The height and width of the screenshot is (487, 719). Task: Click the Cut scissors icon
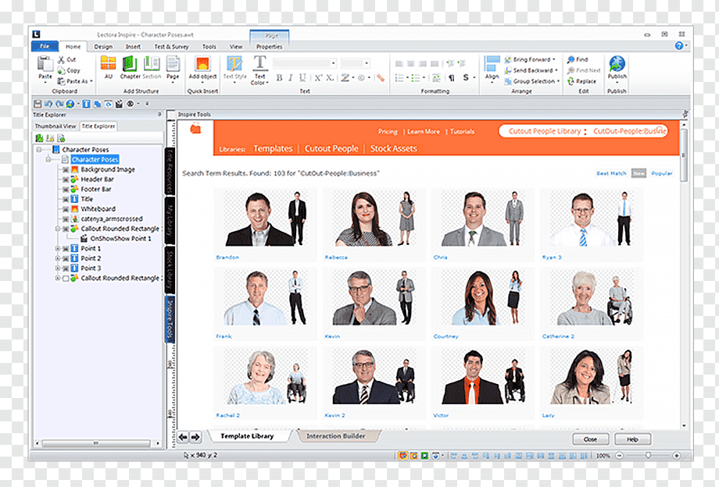[61, 59]
